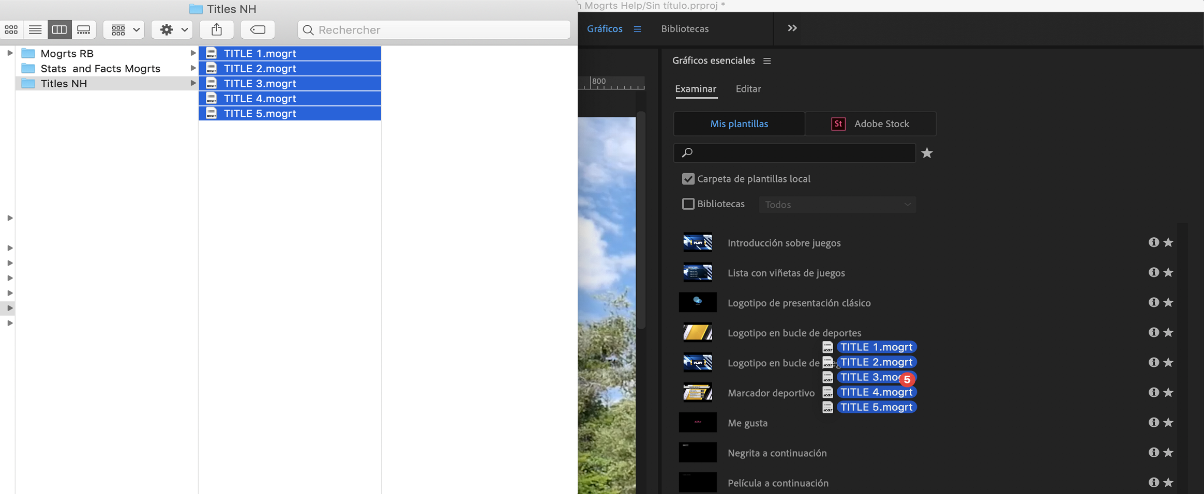The image size is (1204, 494).
Task: Expand the Mogrts RB folder arrow
Action: pyautogui.click(x=193, y=53)
